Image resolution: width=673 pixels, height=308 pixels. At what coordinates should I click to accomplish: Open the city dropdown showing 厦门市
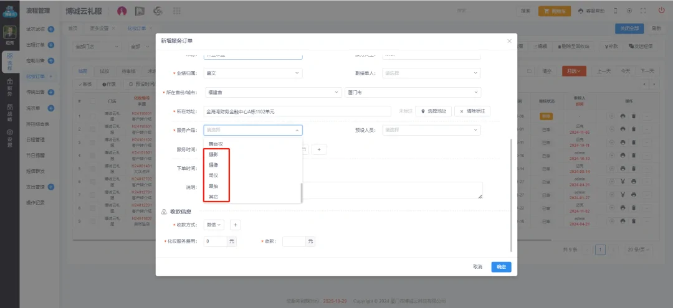click(x=413, y=92)
